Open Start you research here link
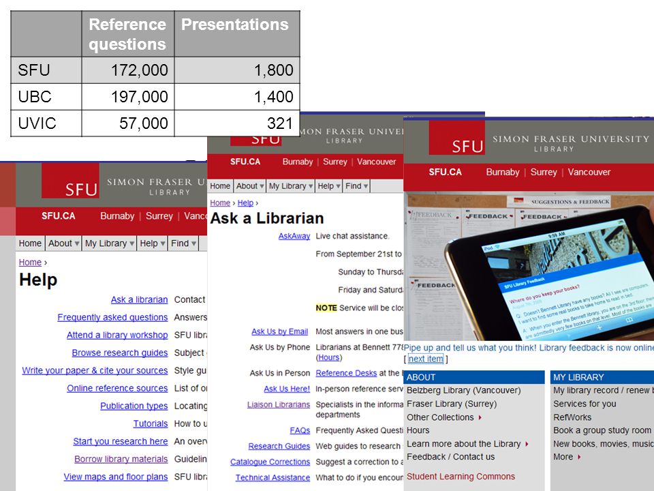Image resolution: width=654 pixels, height=491 pixels. (120, 441)
